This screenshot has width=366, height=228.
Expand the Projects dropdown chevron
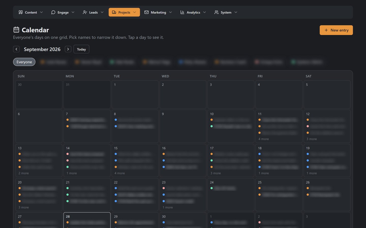(x=134, y=12)
